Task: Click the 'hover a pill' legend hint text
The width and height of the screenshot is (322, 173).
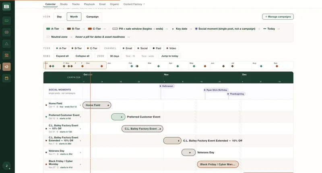Action: click(100, 37)
